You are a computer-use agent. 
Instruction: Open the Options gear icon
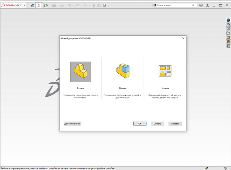[104, 5]
